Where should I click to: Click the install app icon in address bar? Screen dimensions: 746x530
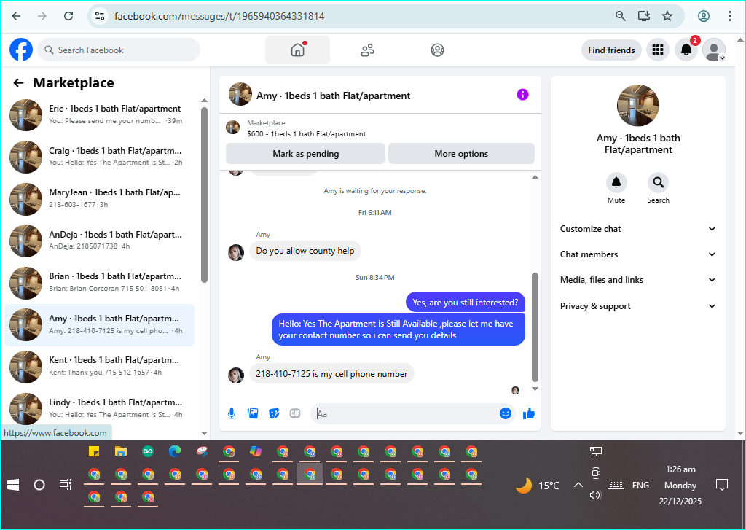point(644,16)
